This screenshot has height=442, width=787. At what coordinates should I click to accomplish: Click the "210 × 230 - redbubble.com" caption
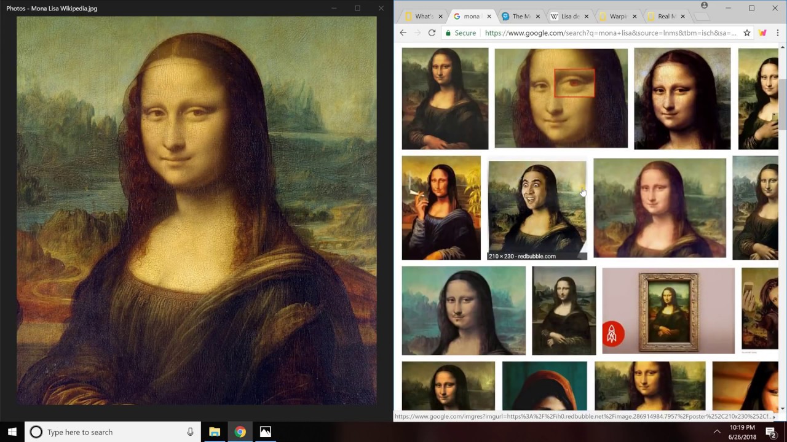click(522, 256)
